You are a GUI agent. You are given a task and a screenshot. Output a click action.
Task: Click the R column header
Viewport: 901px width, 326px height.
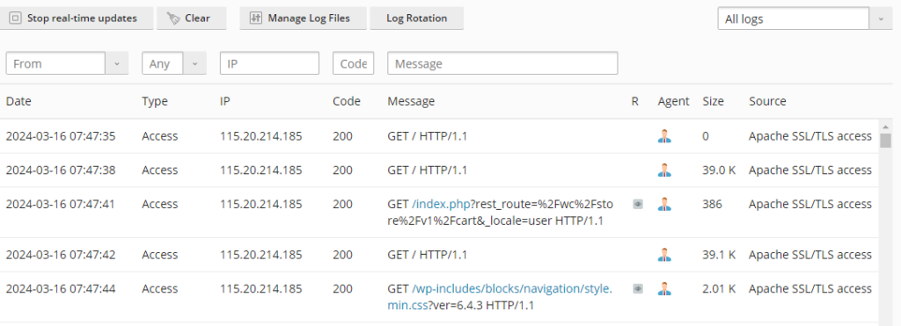coord(635,101)
